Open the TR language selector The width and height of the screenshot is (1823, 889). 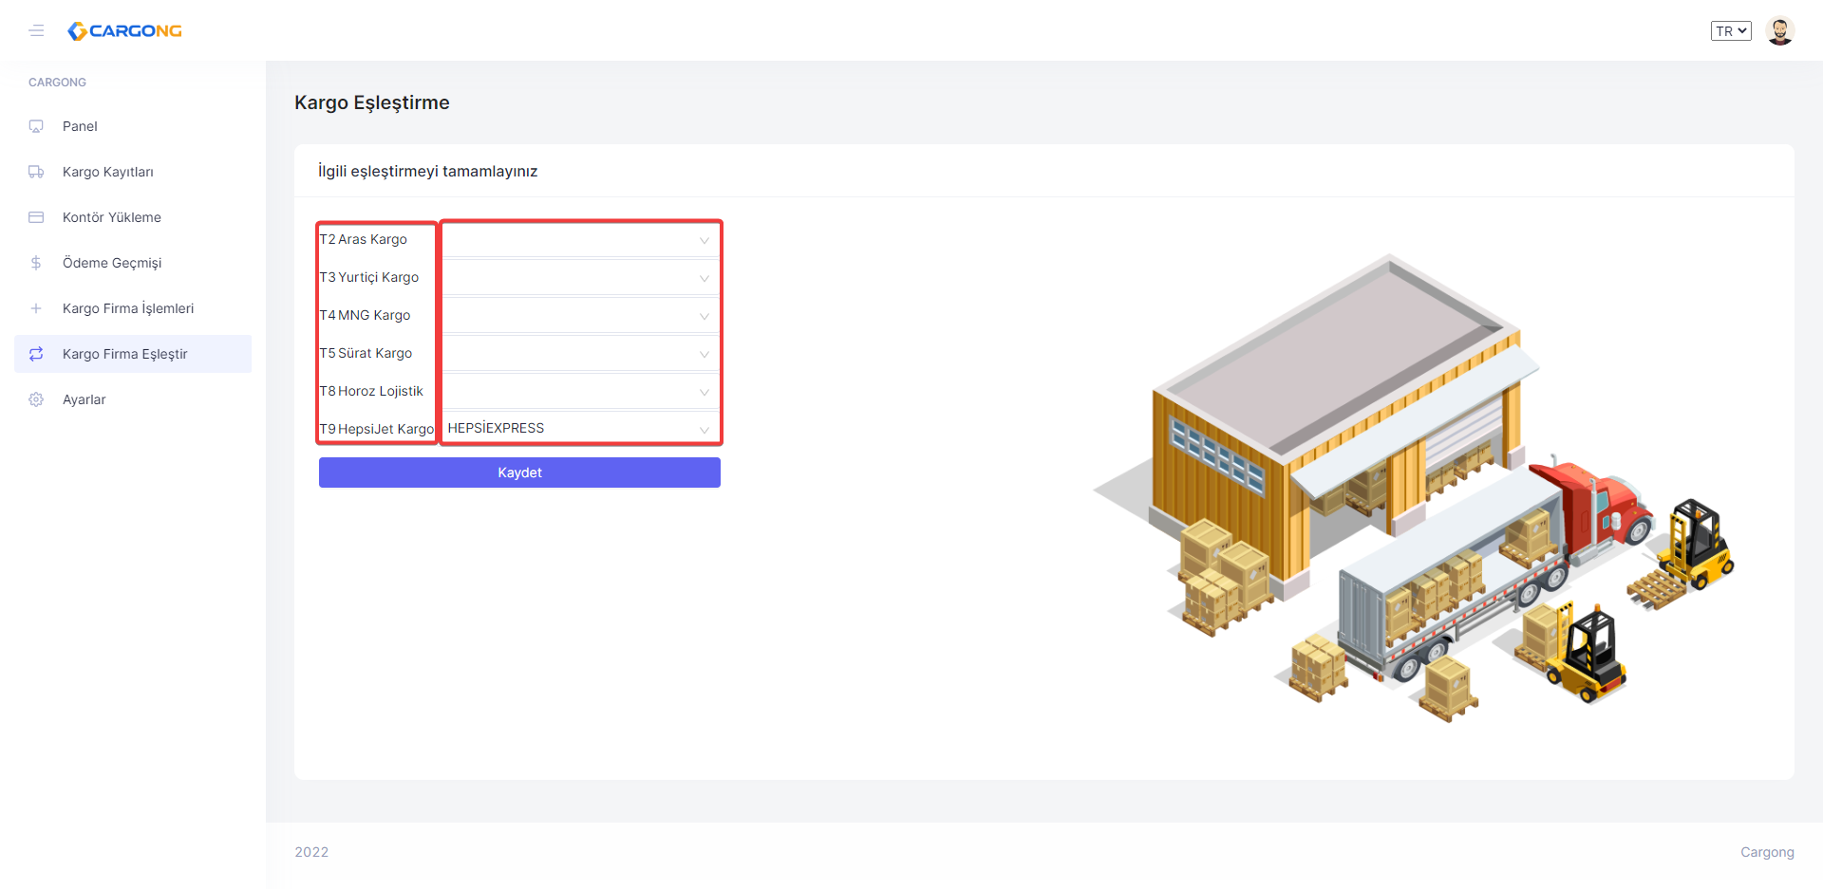(1731, 31)
